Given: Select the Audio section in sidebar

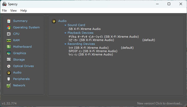Looking at the screenshot, I should click(17, 72).
